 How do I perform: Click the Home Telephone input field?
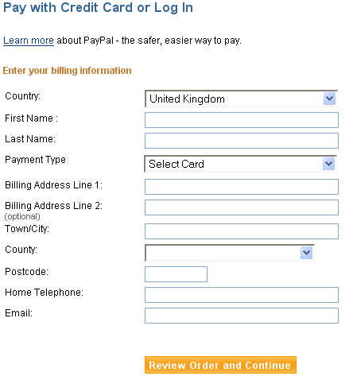[x=242, y=295]
